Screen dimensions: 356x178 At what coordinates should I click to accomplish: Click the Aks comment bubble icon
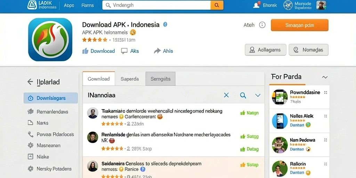click(124, 51)
